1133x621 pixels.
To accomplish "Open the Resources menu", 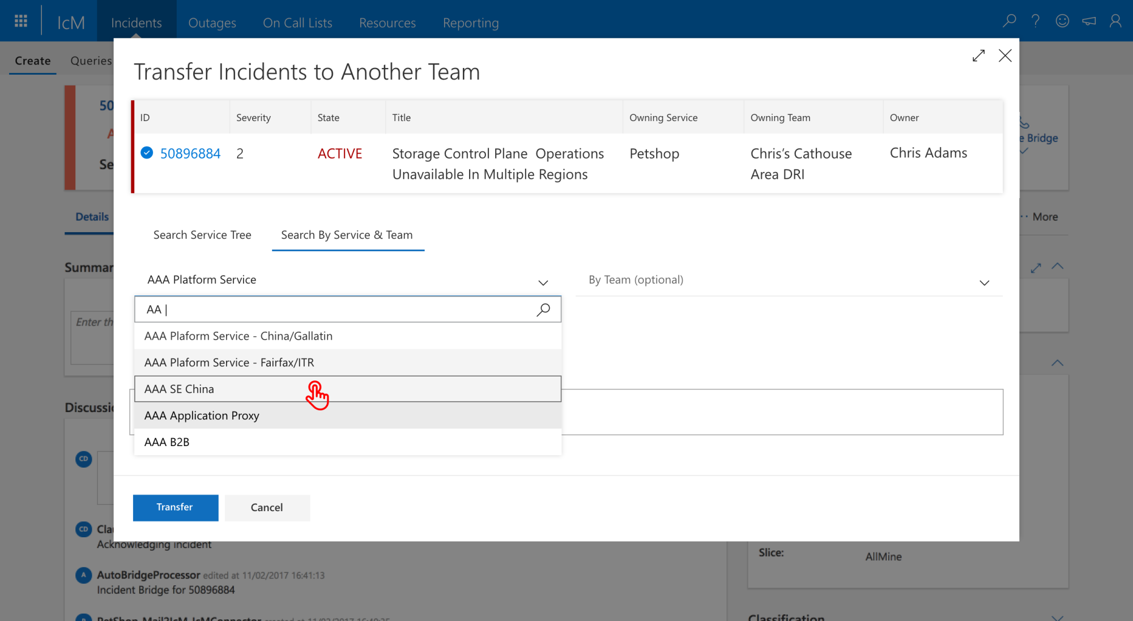I will click(x=387, y=23).
